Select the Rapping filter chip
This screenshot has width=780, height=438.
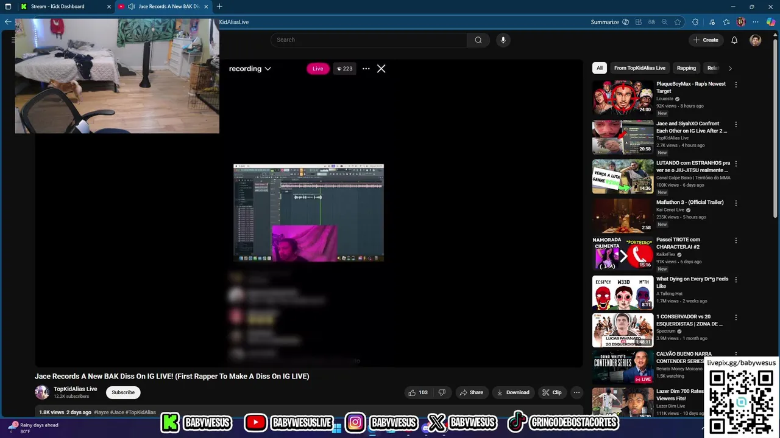[x=686, y=68]
